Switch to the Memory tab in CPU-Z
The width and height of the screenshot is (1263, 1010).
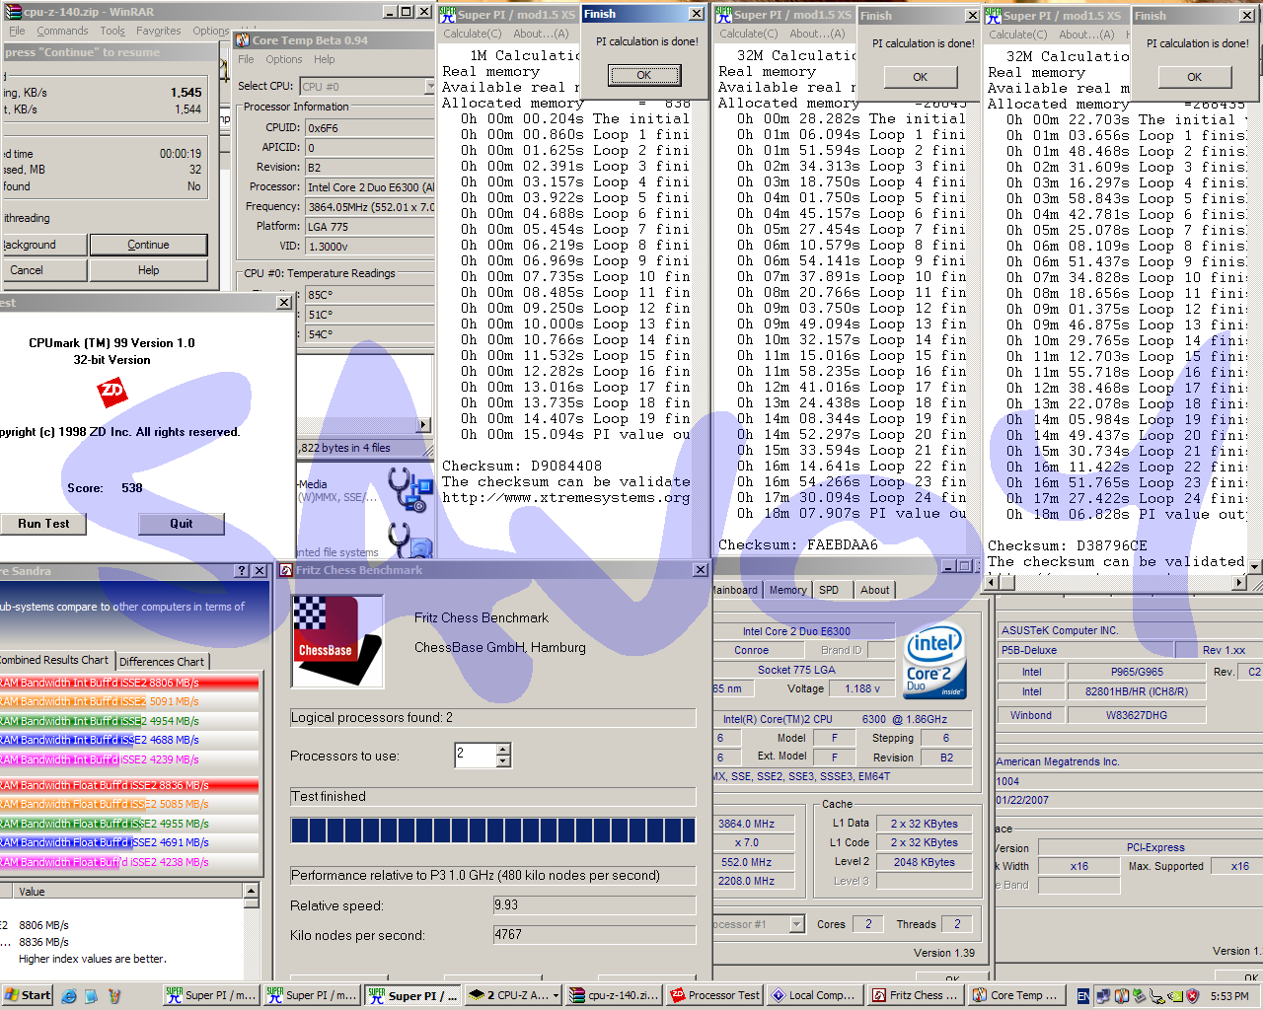(x=787, y=590)
